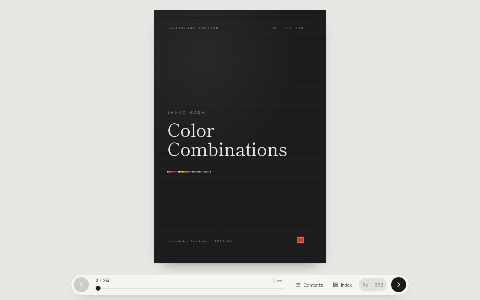Click the Color Combinations cover title
This screenshot has height=300, width=480.
click(x=227, y=140)
